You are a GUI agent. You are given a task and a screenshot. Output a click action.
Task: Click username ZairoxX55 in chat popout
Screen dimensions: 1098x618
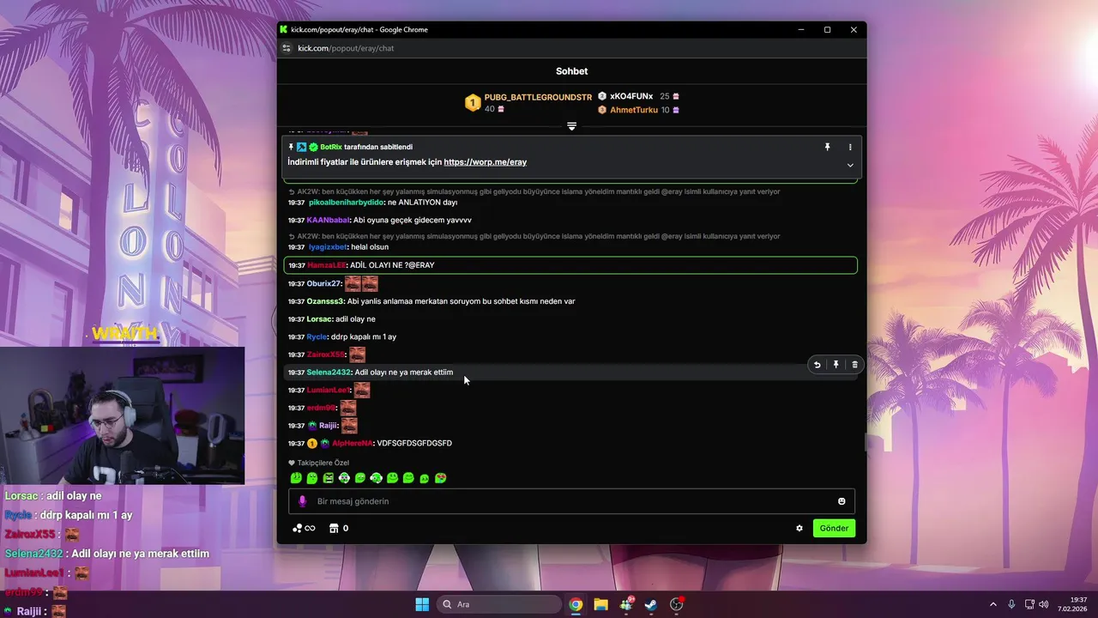(x=325, y=354)
